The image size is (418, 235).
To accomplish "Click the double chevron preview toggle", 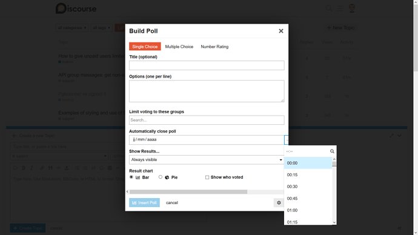I will pyautogui.click(x=399, y=228).
